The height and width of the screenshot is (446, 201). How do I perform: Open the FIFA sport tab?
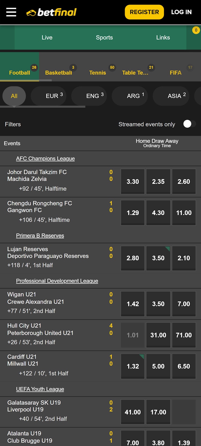point(176,72)
